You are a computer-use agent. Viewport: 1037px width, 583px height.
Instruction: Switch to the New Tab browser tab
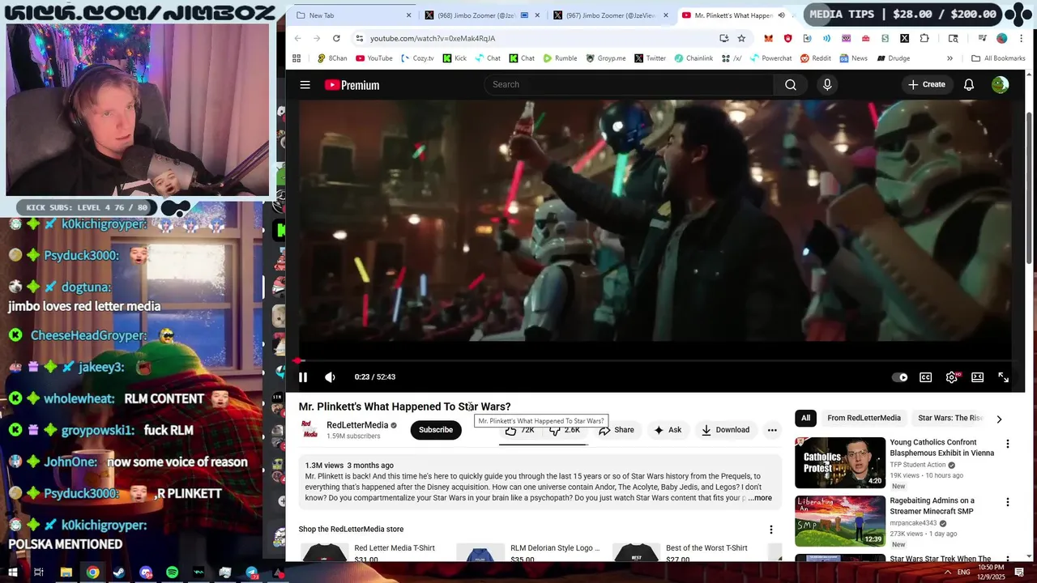354,15
